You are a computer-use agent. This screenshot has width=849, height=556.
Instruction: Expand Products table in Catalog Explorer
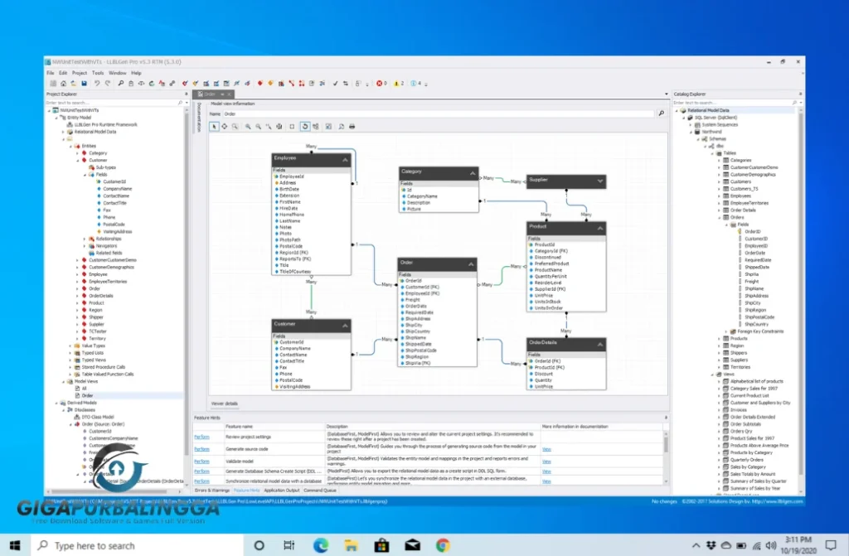(720, 338)
